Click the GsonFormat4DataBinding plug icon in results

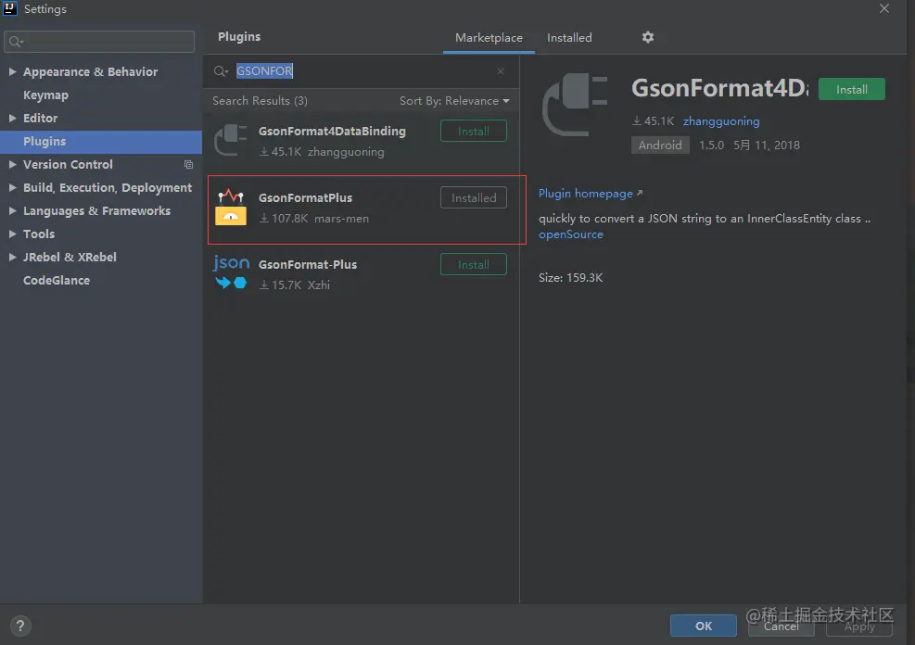[231, 140]
